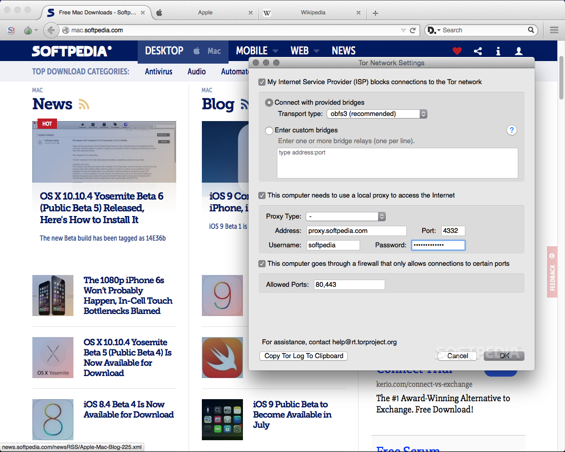Open the NEWS section in site nav

pyautogui.click(x=344, y=51)
